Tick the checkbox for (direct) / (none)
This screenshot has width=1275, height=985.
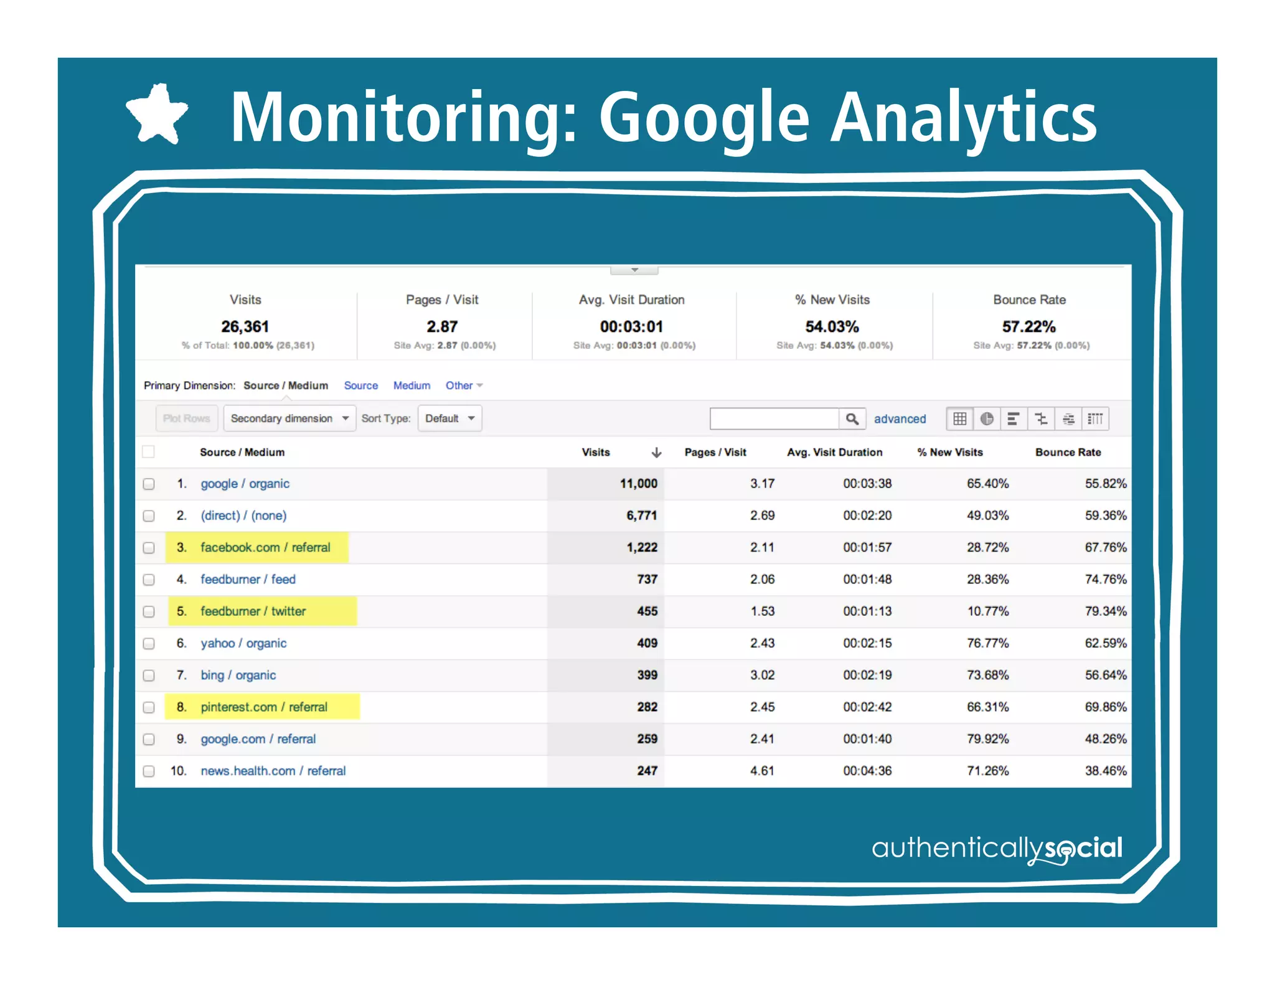(x=149, y=516)
